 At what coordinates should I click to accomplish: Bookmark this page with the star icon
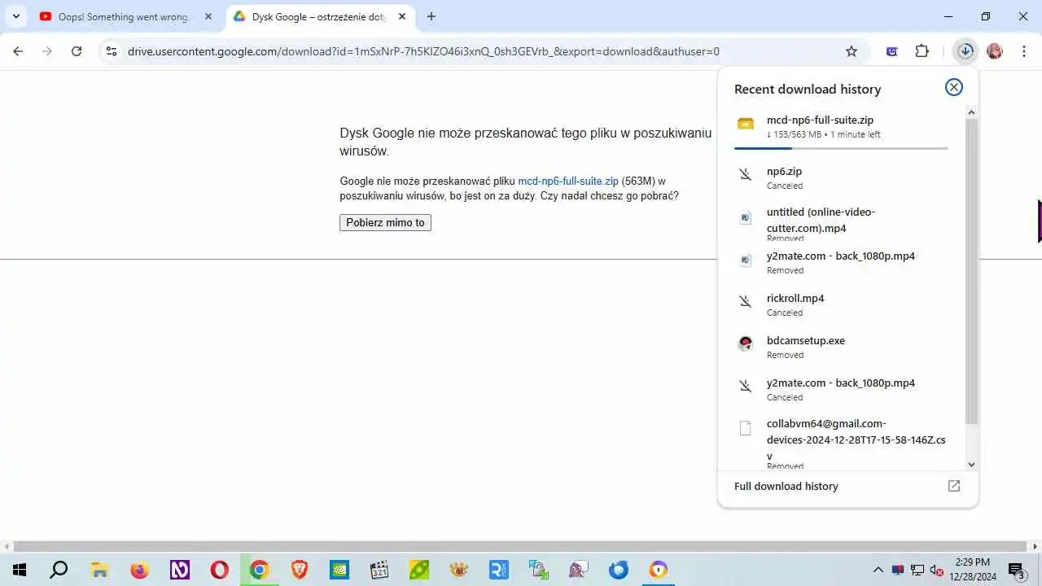pos(852,51)
